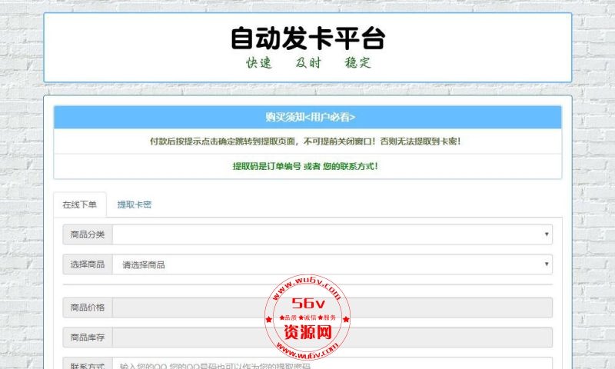
Task: Switch to the 在线下单 tab
Action: [80, 204]
